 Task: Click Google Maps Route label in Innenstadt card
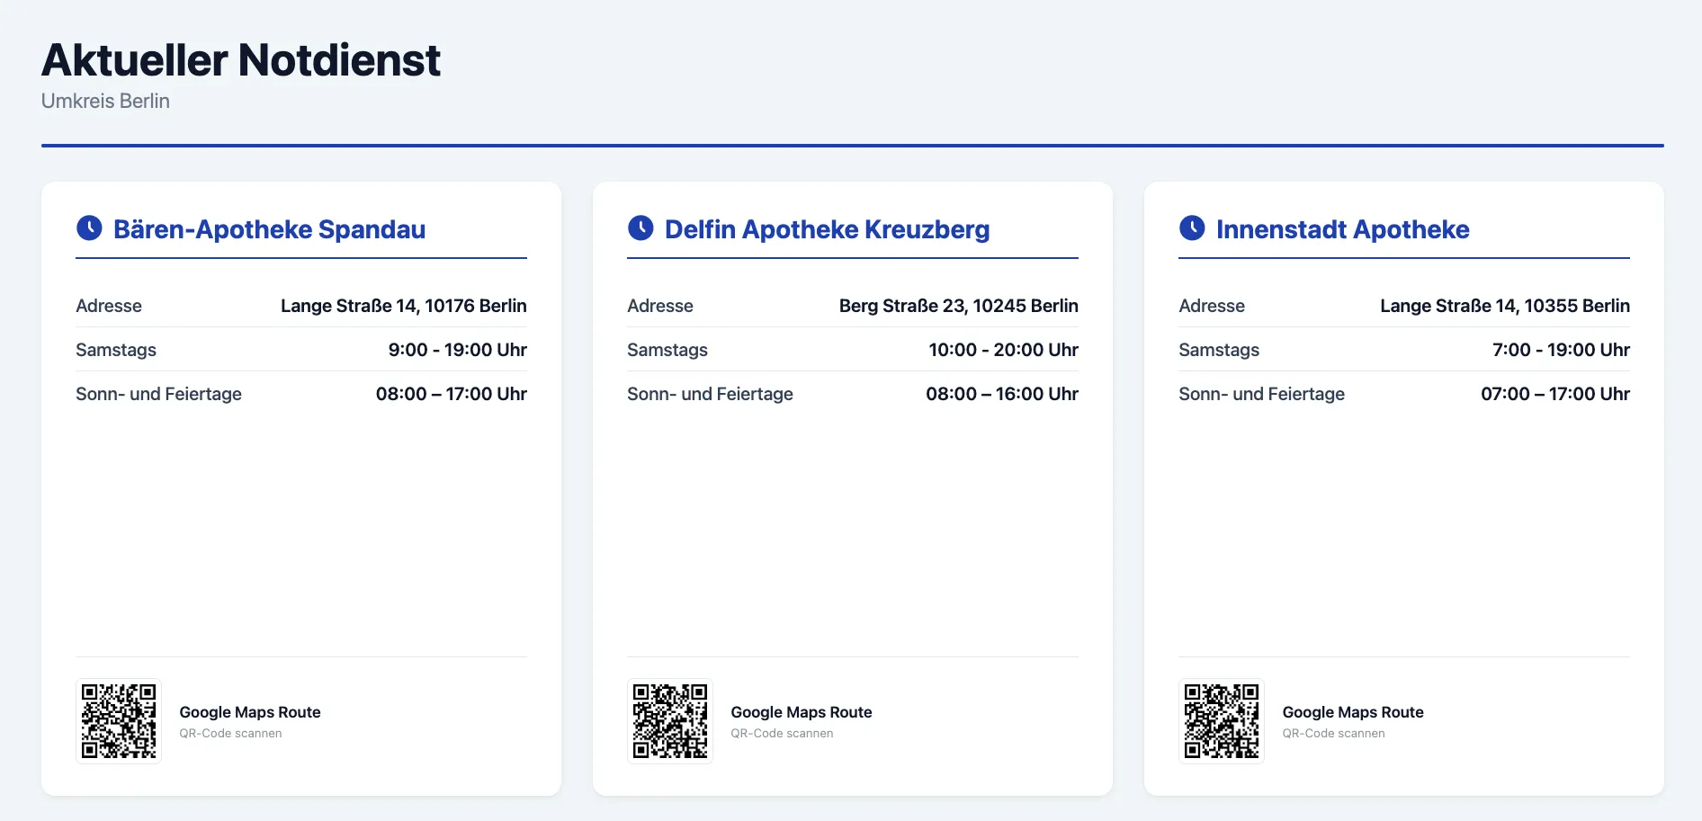coord(1353,712)
